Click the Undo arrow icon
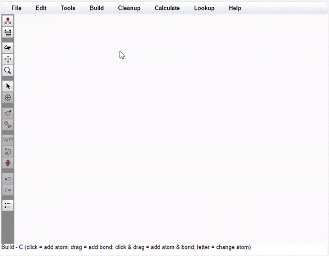The image size is (329, 256). point(8,179)
